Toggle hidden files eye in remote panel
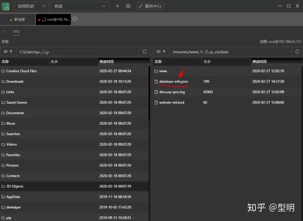 pyautogui.click(x=159, y=52)
